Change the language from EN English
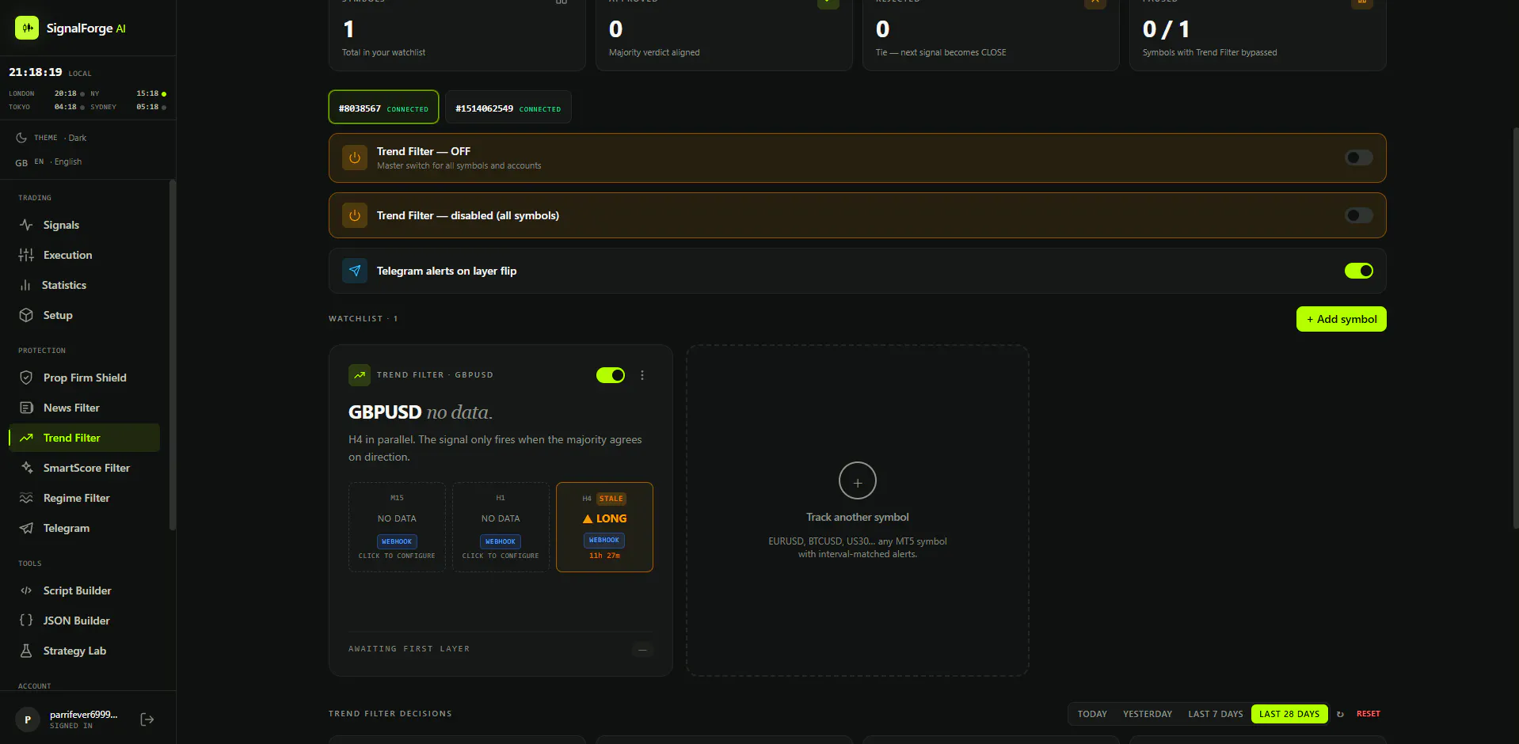Image resolution: width=1519 pixels, height=744 pixels. click(x=48, y=161)
